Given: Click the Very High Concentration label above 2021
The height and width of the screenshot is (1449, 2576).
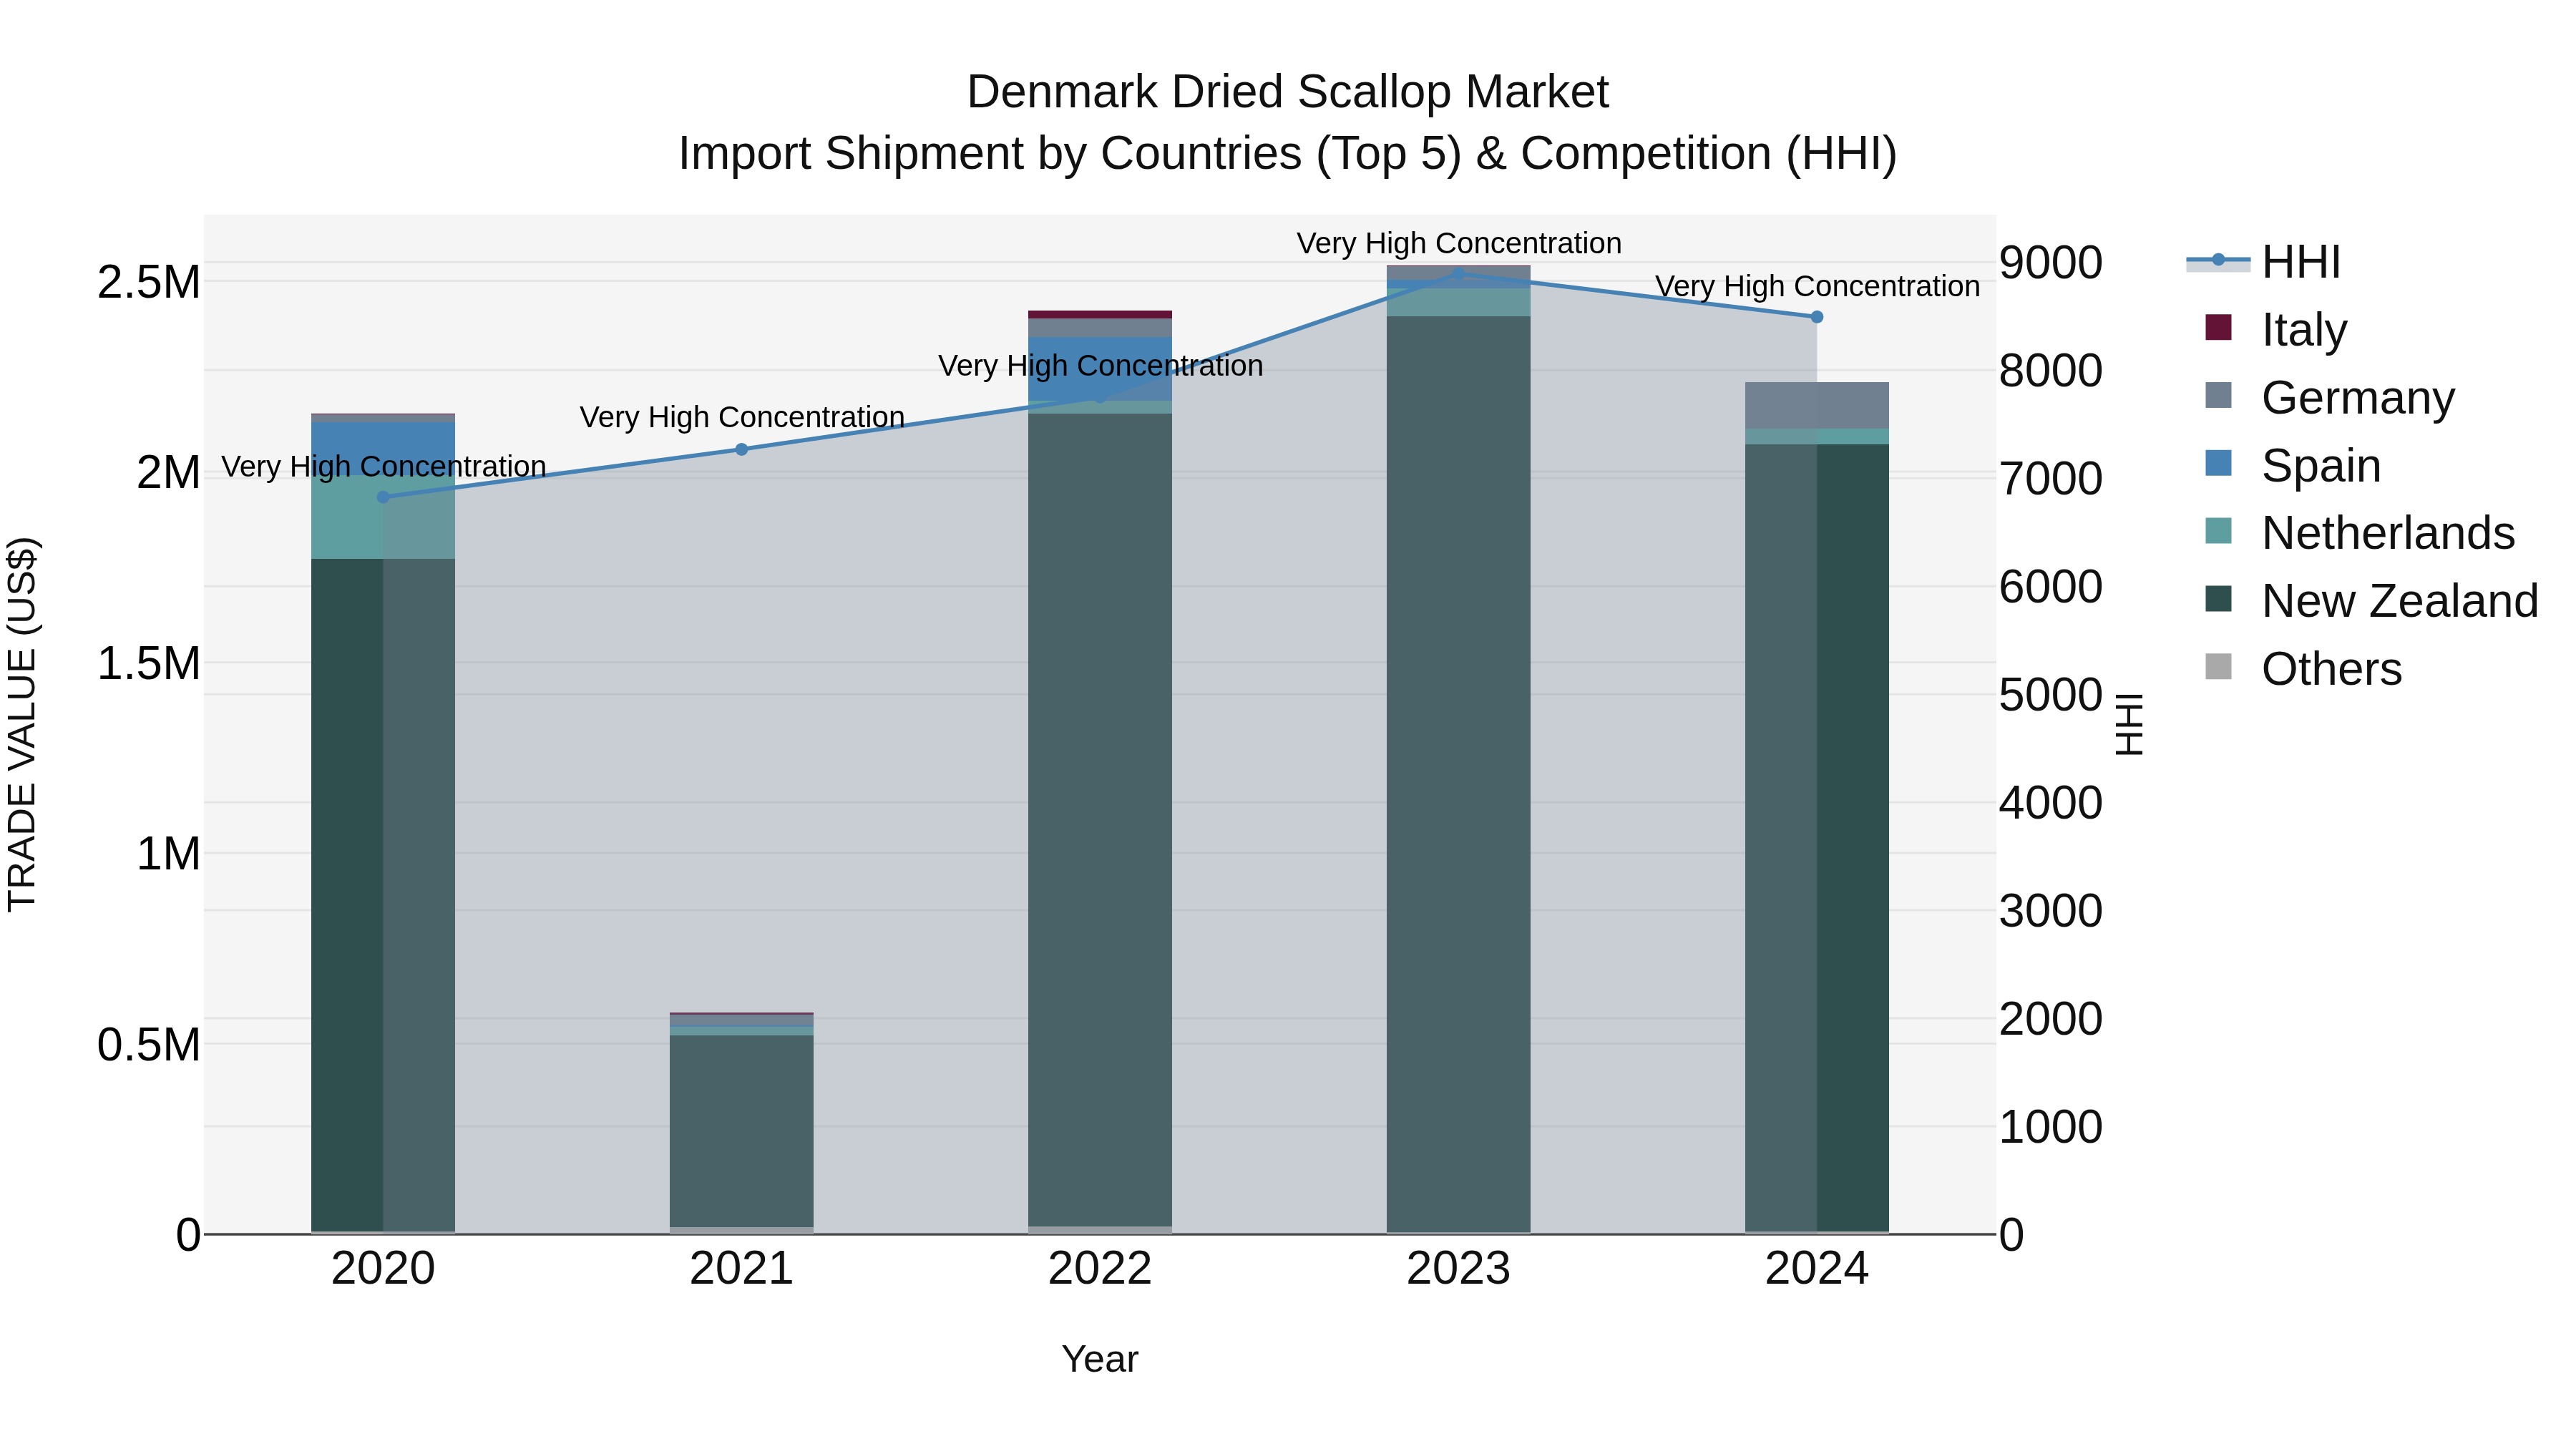Looking at the screenshot, I should (742, 417).
